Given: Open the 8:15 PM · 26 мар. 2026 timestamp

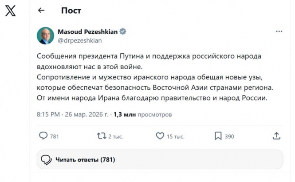Looking at the screenshot, I should coord(73,114).
